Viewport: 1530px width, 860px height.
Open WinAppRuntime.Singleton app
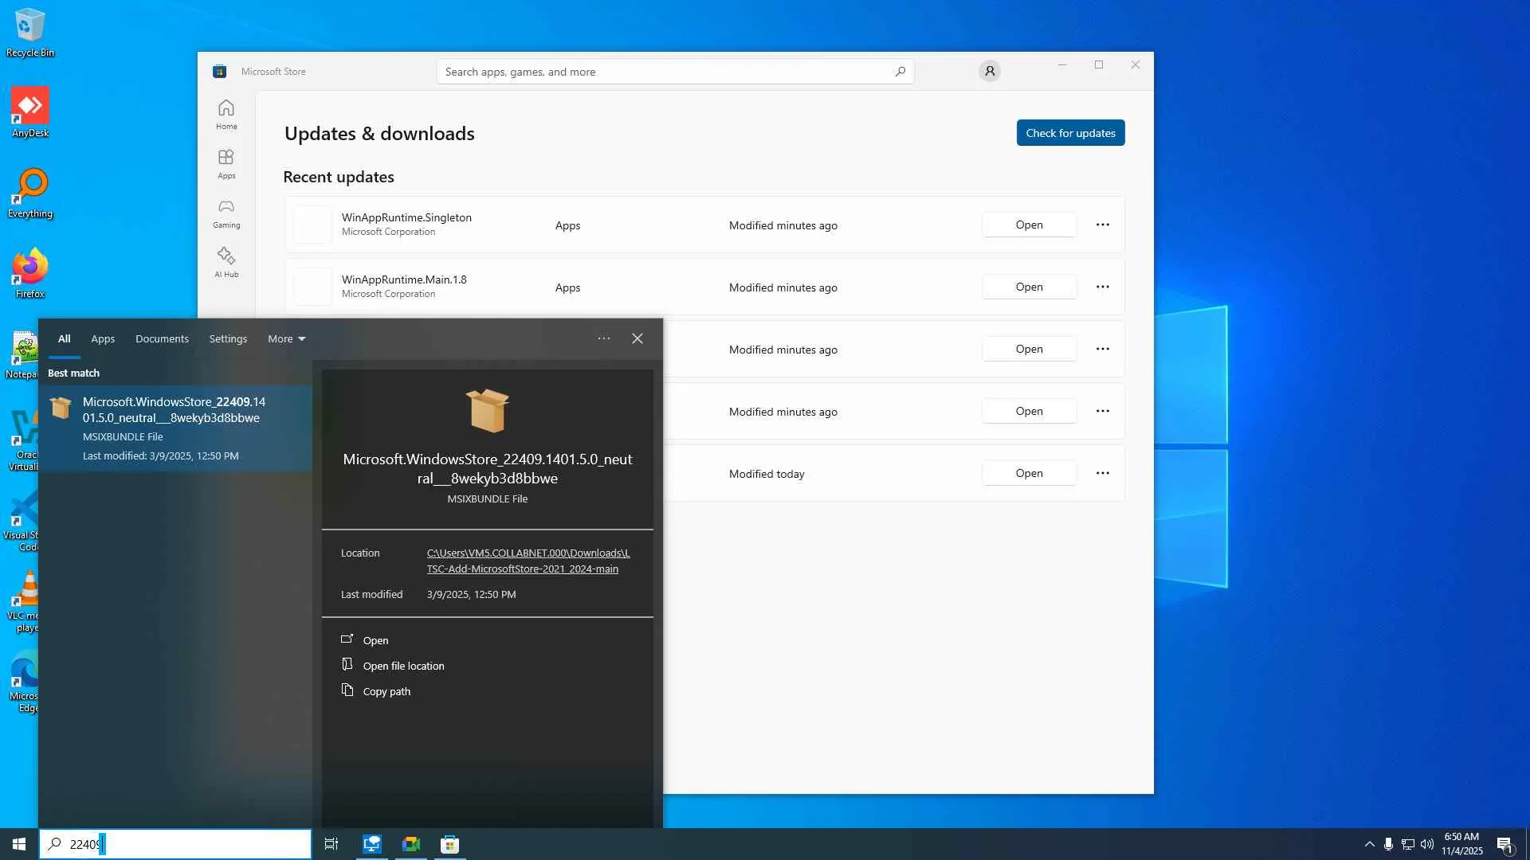pos(1028,225)
